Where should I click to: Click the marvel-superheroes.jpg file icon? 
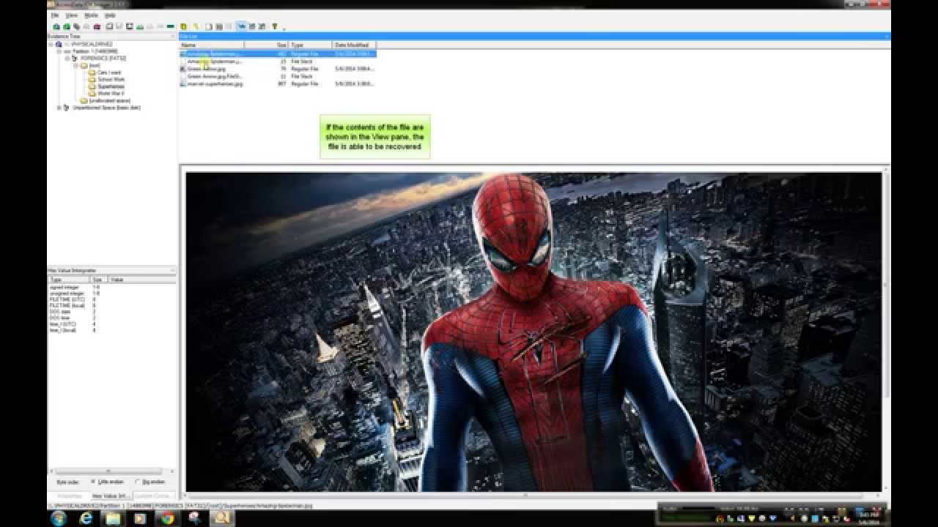click(x=183, y=83)
